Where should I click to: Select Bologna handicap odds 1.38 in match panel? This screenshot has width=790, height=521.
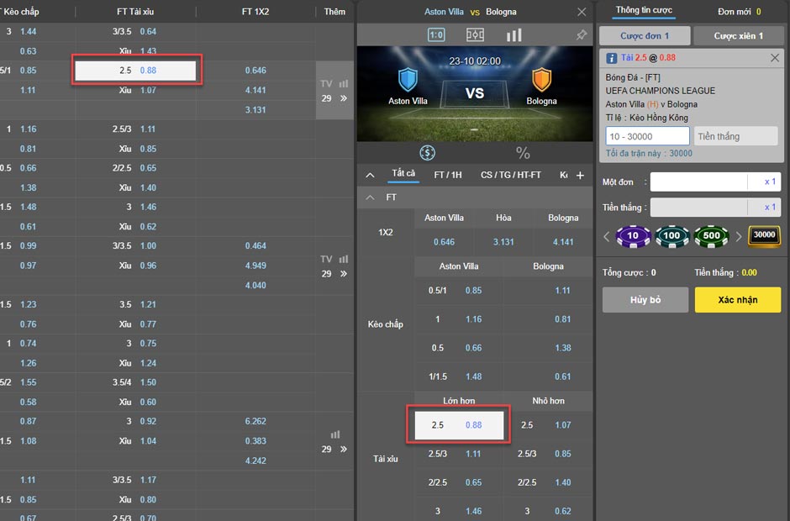click(x=563, y=348)
